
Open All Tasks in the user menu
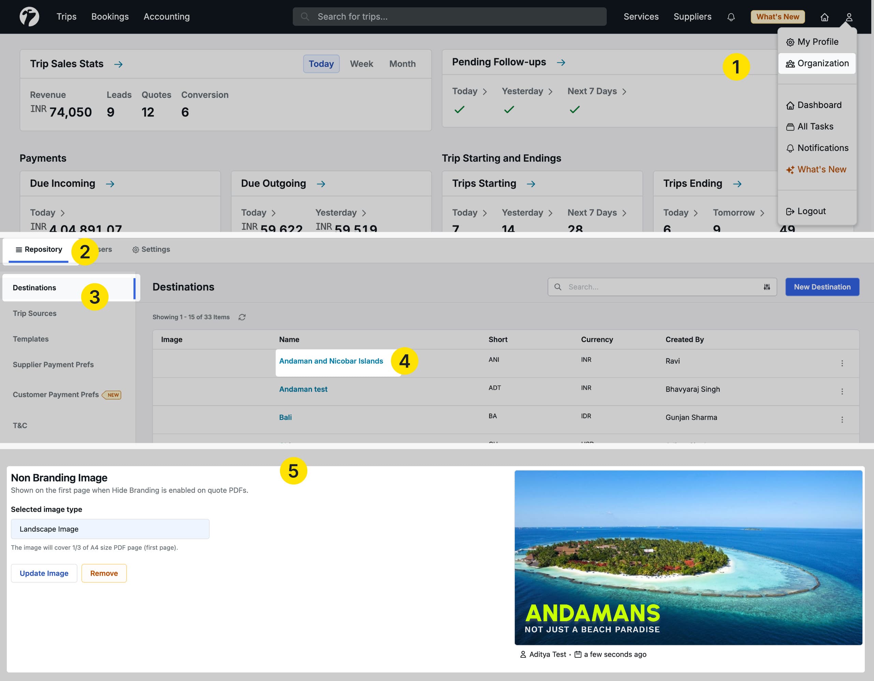817,126
